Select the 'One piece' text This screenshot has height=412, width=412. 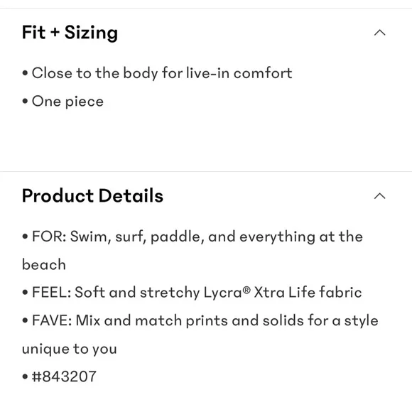point(67,102)
